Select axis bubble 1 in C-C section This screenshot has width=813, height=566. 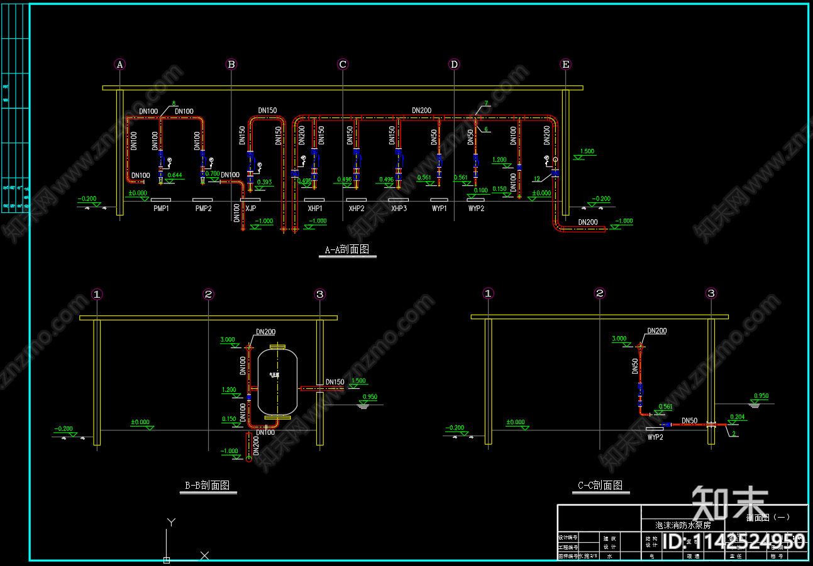(x=489, y=293)
